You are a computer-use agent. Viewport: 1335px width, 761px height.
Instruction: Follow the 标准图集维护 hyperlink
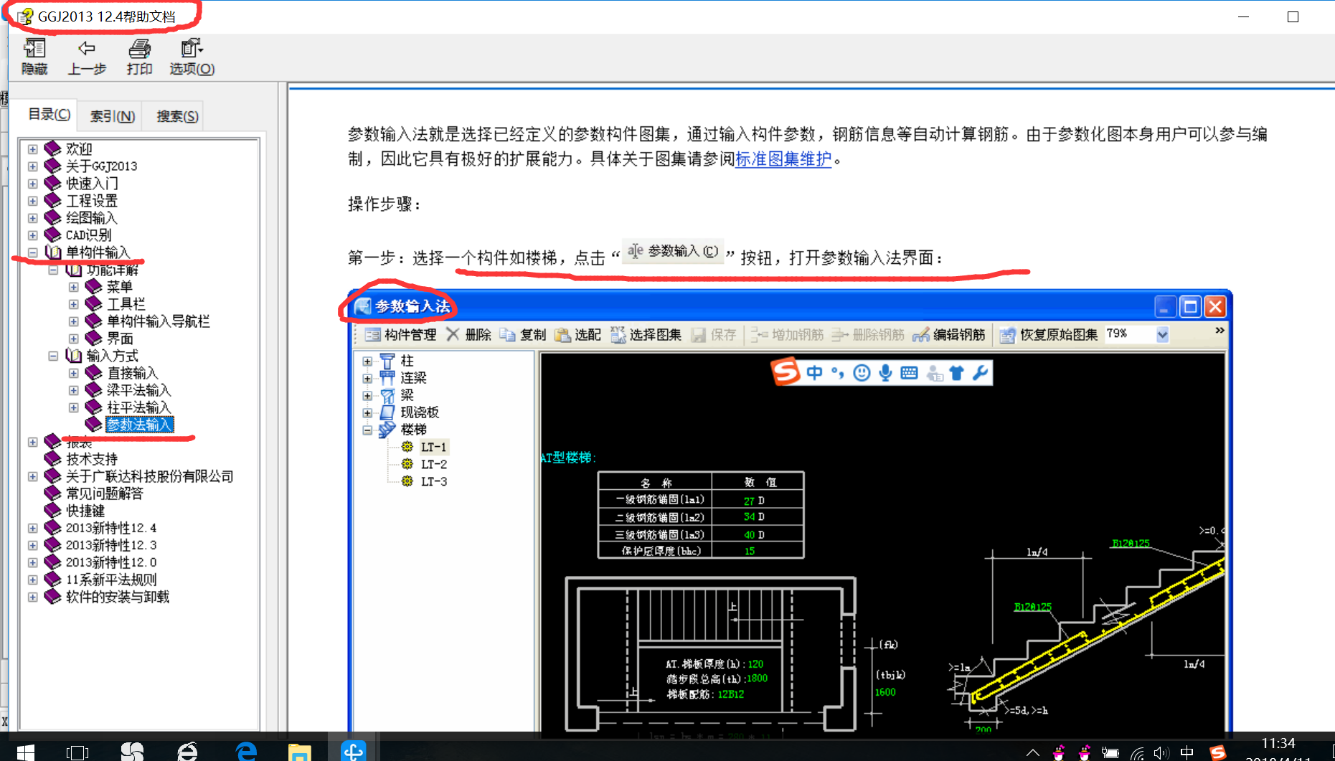coord(783,159)
